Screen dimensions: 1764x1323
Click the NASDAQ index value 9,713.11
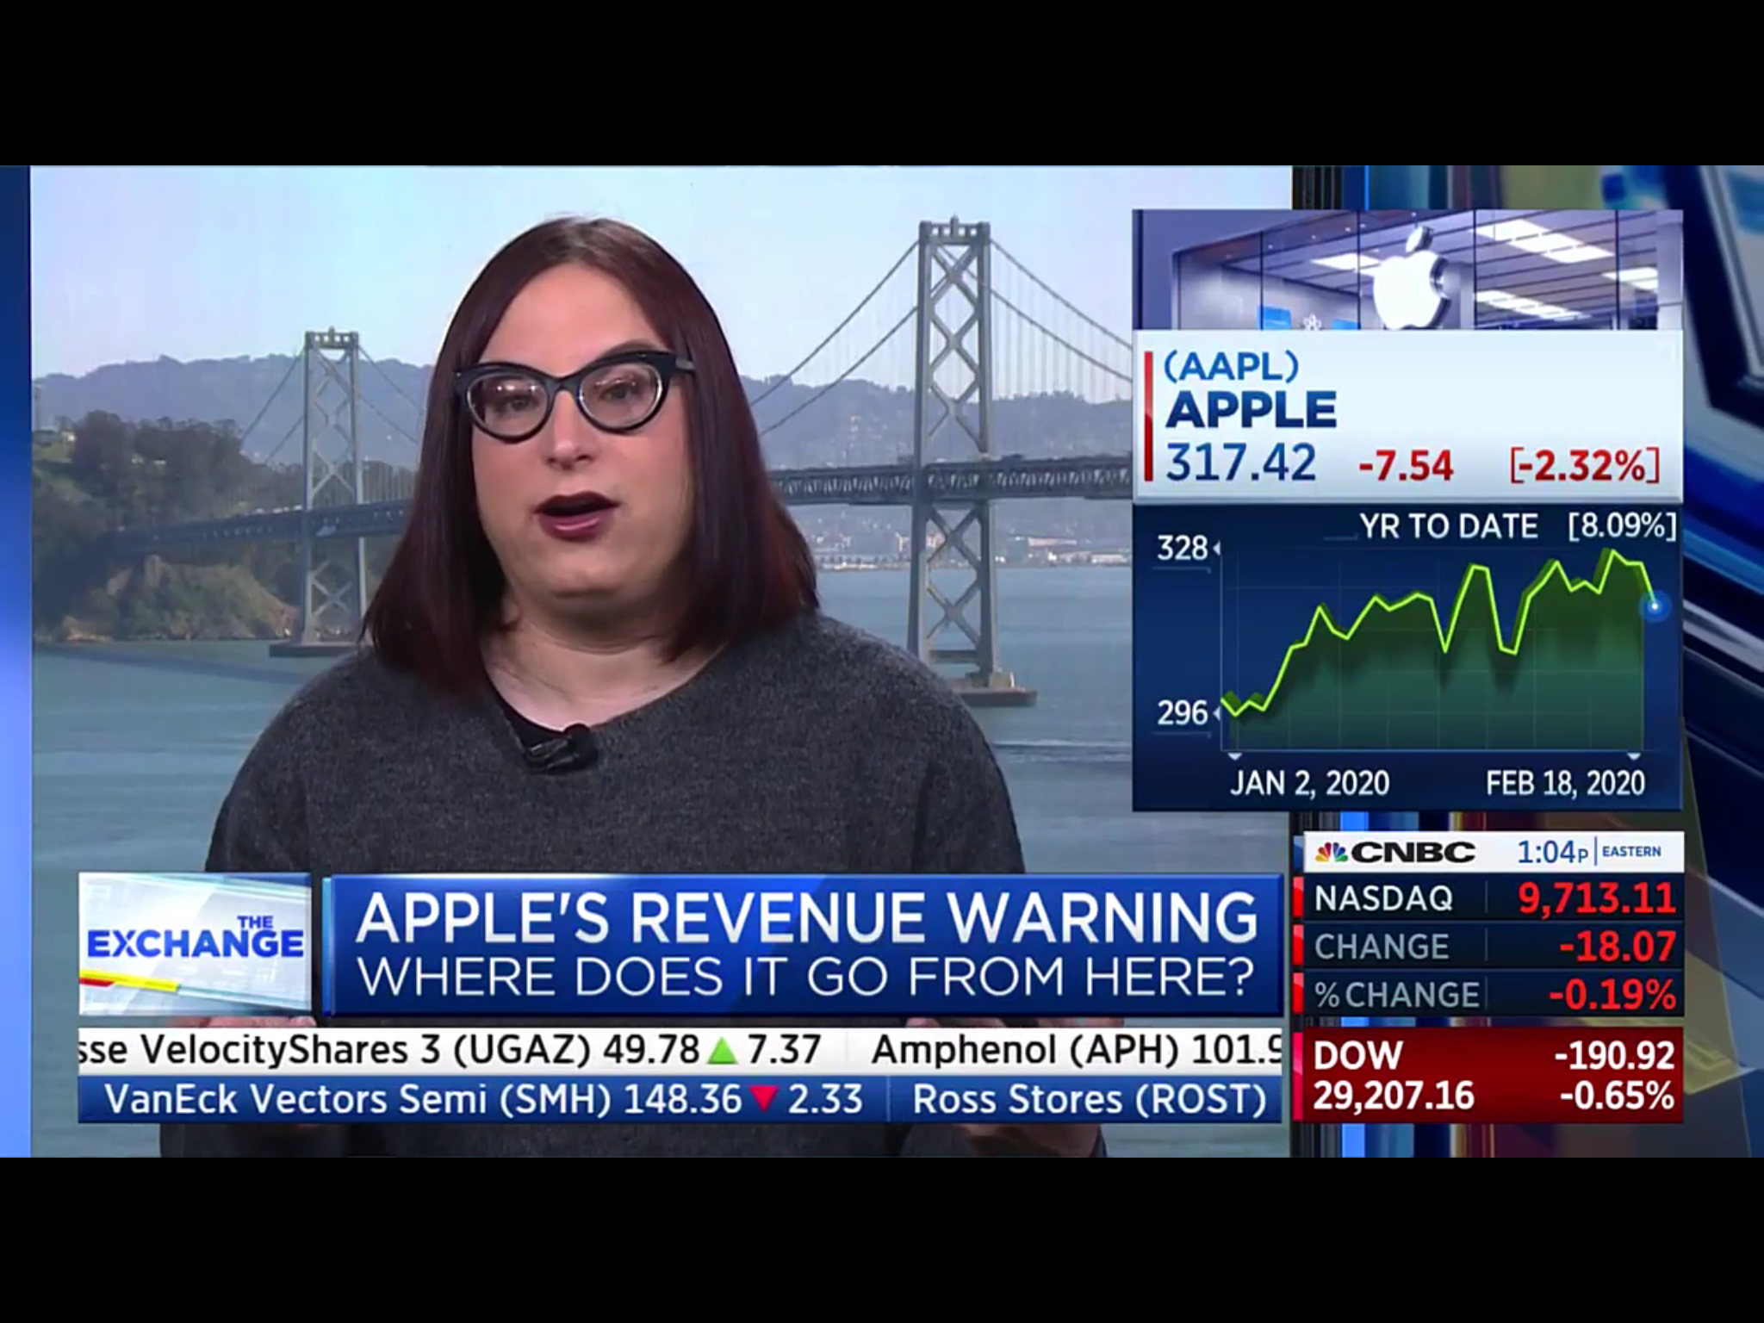pyautogui.click(x=1595, y=898)
